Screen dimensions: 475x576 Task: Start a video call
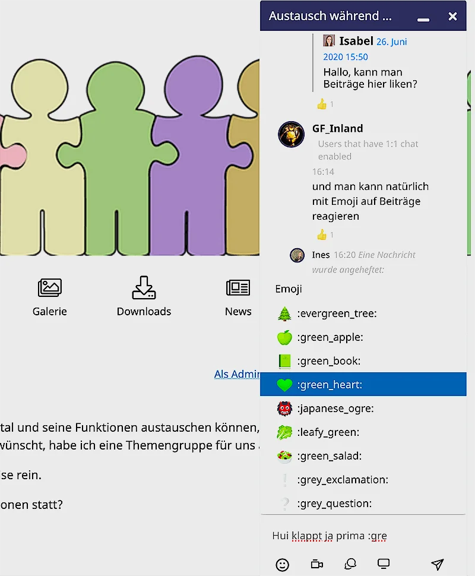[316, 565]
